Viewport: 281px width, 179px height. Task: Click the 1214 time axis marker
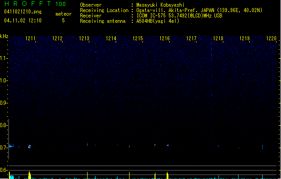(111, 38)
